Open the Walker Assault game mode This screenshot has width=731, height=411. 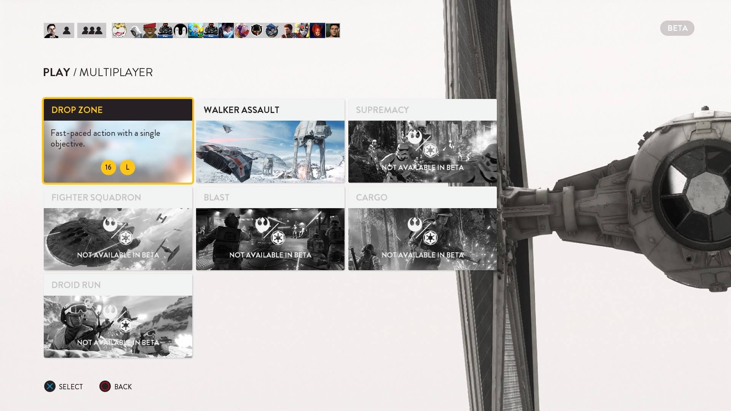pyautogui.click(x=270, y=141)
